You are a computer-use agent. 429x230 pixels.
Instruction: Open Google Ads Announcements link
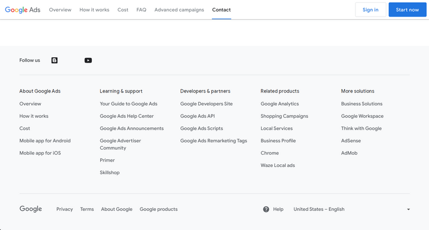131,128
